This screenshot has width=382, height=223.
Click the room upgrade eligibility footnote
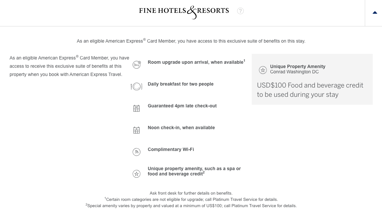point(192,200)
